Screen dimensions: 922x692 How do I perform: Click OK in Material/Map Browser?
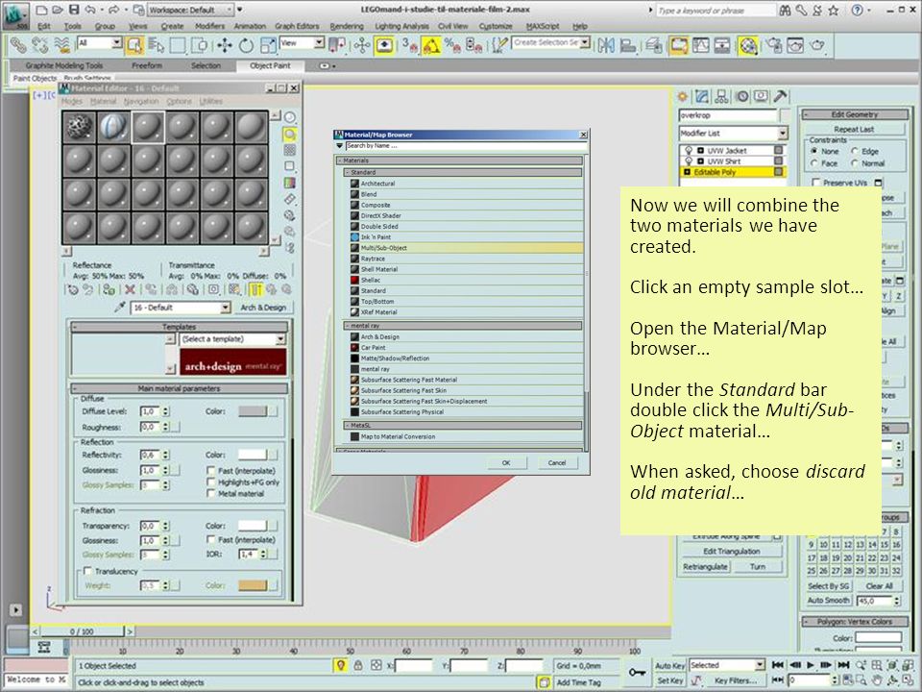click(506, 463)
